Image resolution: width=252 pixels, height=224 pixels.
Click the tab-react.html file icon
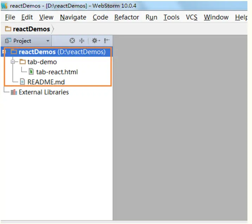pyautogui.click(x=31, y=72)
